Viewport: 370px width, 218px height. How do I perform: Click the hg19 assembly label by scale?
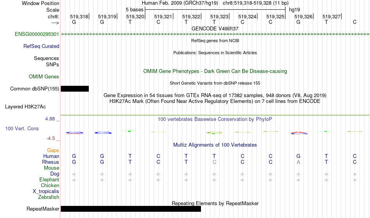coord(294,10)
